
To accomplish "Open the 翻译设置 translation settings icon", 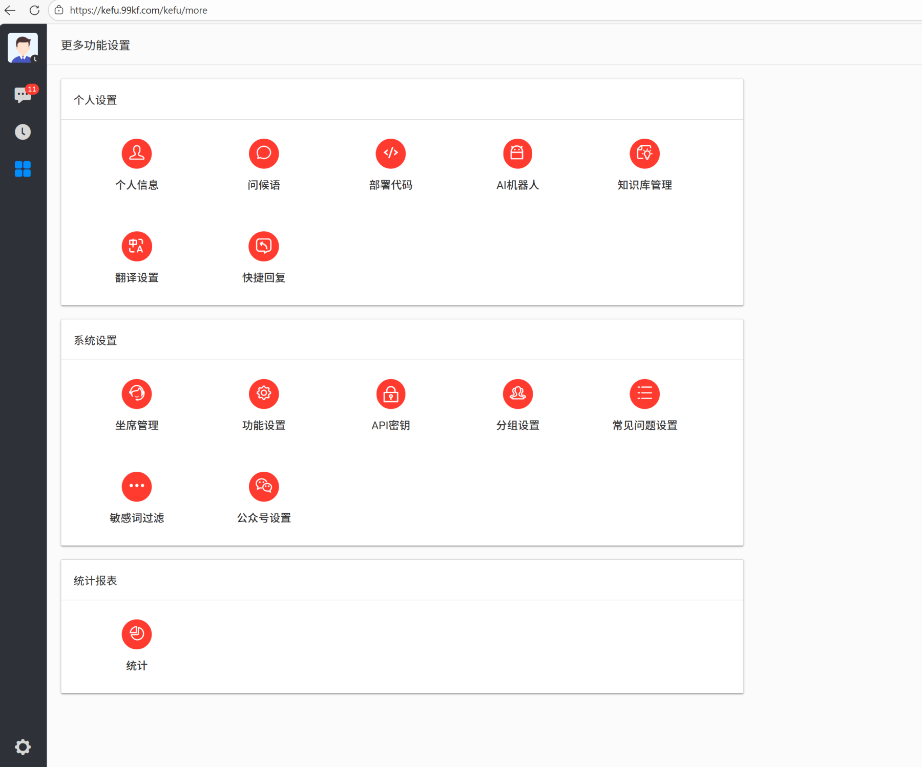I will tap(136, 246).
